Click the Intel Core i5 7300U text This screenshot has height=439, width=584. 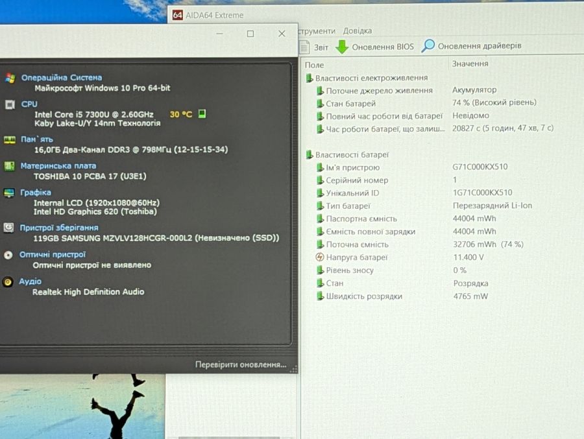94,115
